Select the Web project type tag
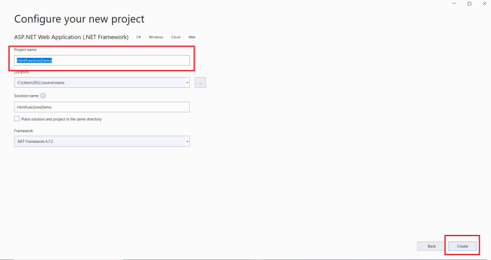Screen dimensions: 491x260 coord(192,37)
